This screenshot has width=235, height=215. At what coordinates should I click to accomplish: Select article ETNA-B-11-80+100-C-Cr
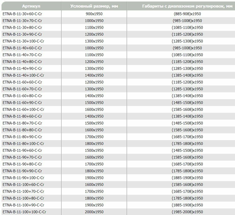23,144
